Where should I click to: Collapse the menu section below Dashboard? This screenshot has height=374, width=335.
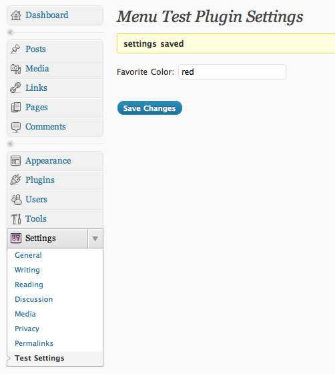(x=10, y=32)
